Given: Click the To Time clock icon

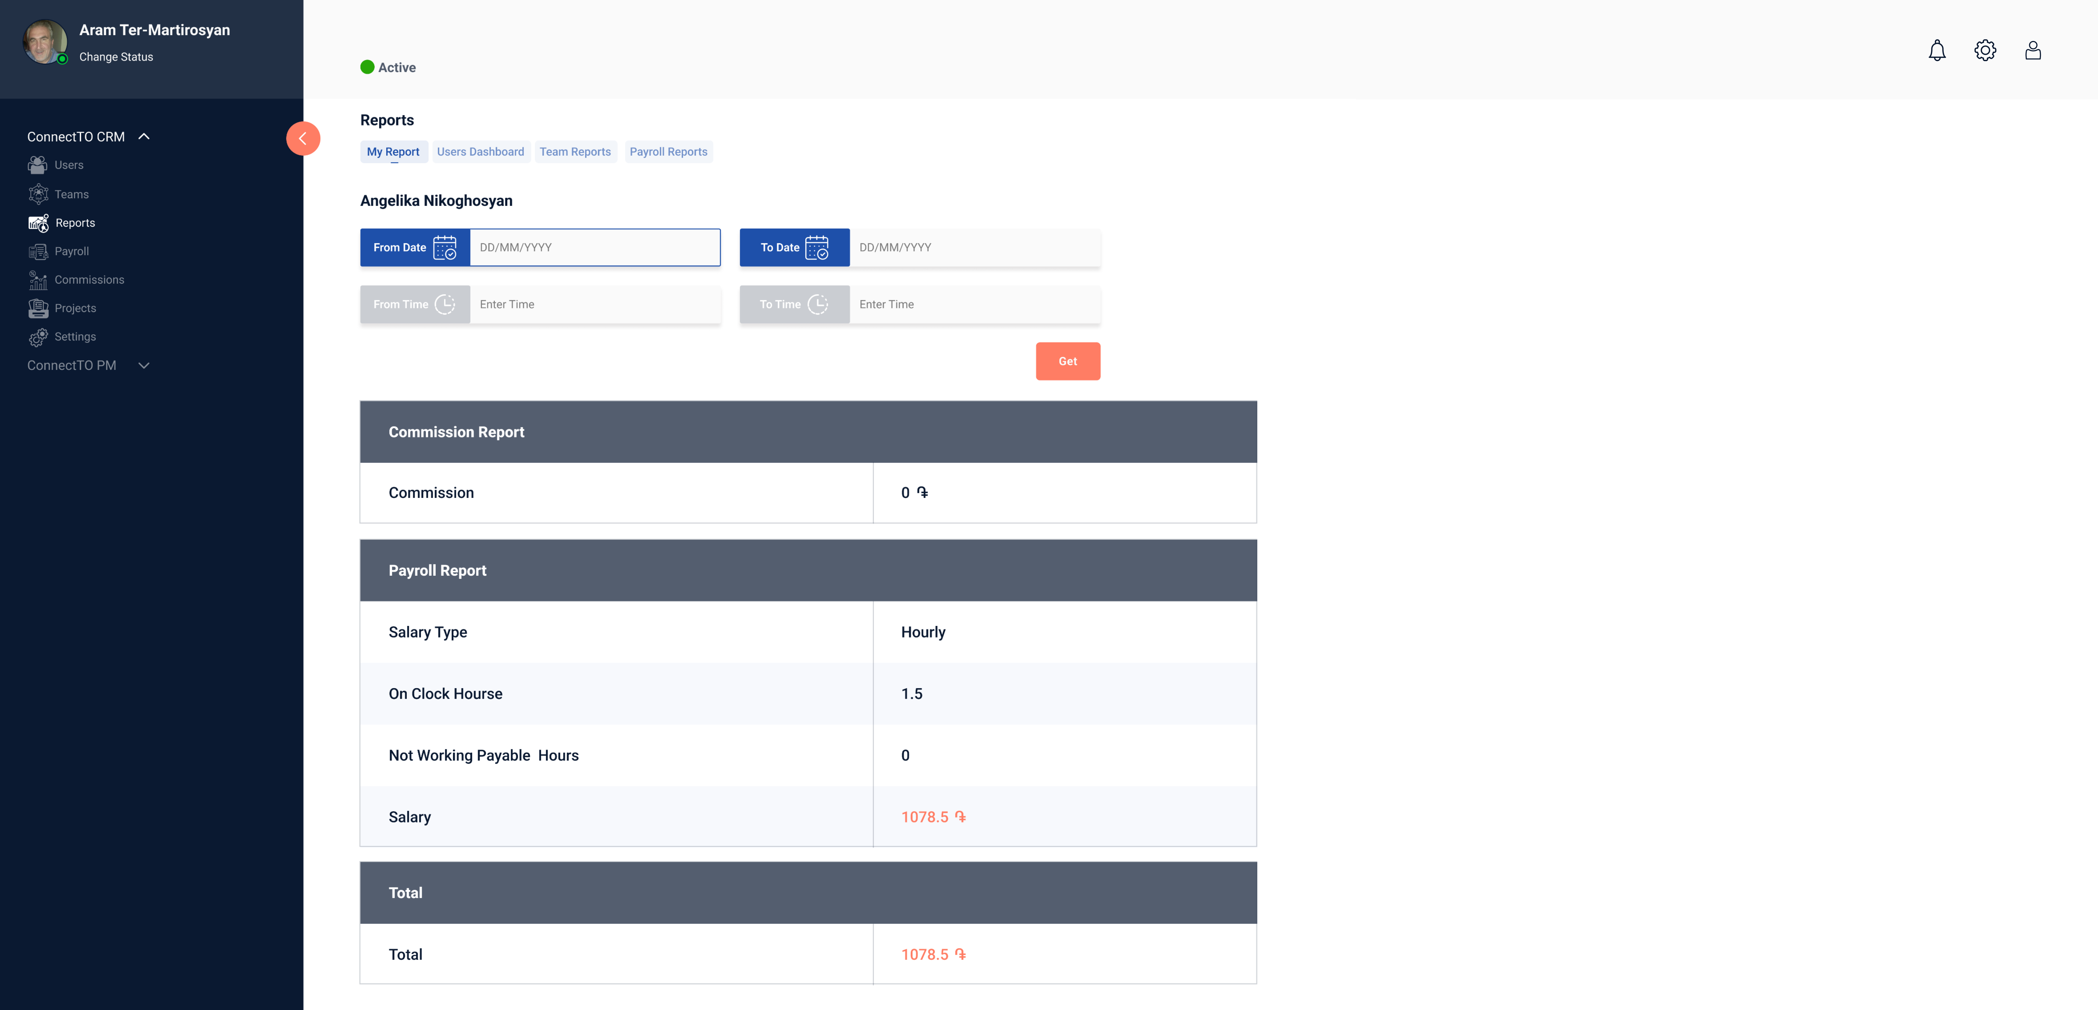Looking at the screenshot, I should click(818, 304).
